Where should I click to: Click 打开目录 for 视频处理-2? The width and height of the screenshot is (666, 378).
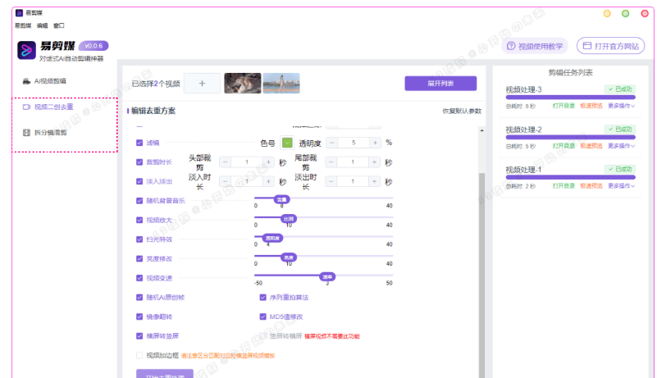point(563,146)
